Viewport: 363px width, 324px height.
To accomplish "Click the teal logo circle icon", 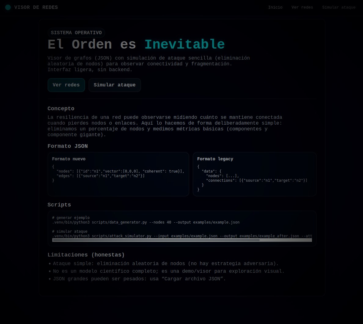I will 8,7.
